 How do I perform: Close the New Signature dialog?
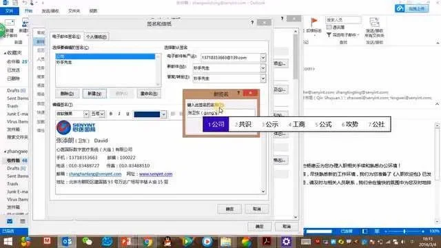(250, 93)
